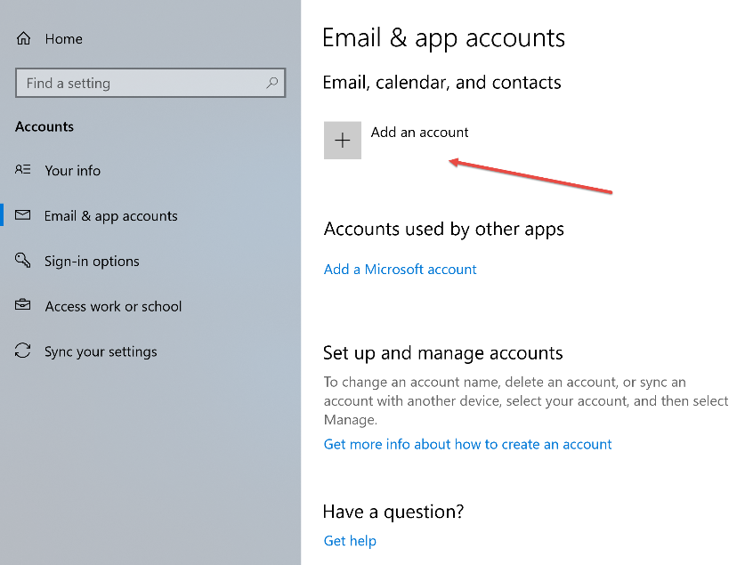
Task: Click the Get help link
Action: (x=350, y=541)
